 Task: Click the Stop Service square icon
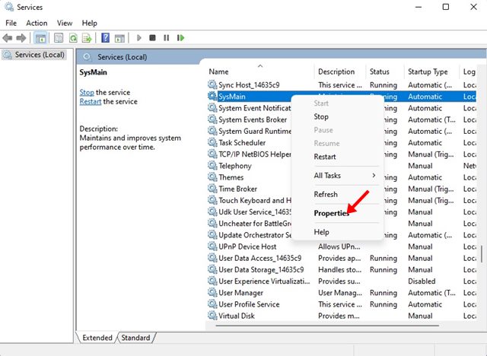pos(152,38)
